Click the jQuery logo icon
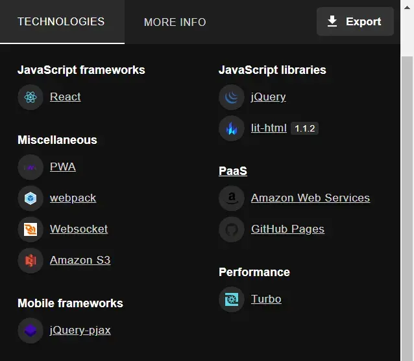The width and height of the screenshot is (414, 361). point(231,97)
